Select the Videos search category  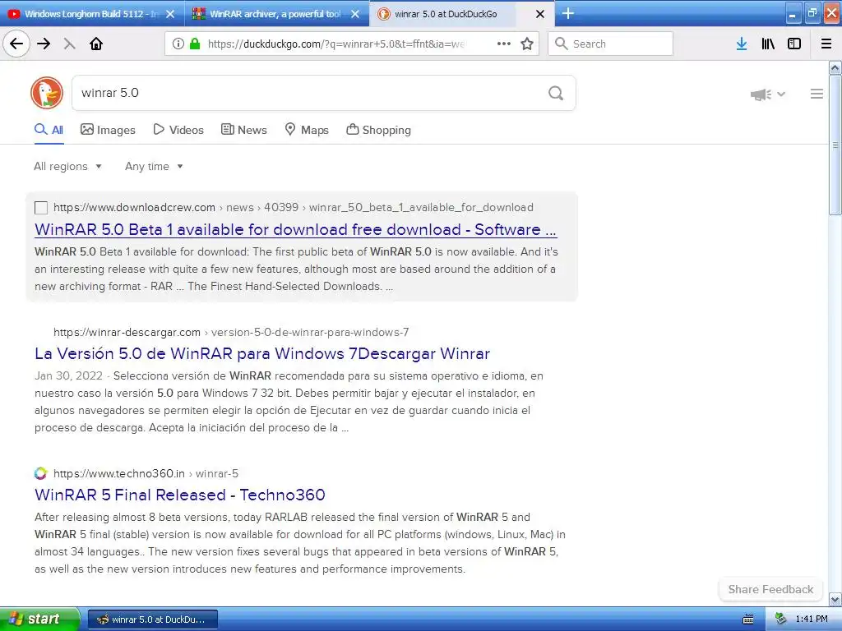(178, 130)
